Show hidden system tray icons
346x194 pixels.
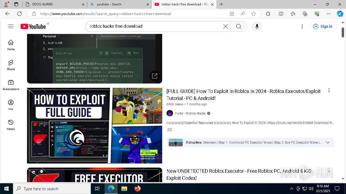pos(291,189)
